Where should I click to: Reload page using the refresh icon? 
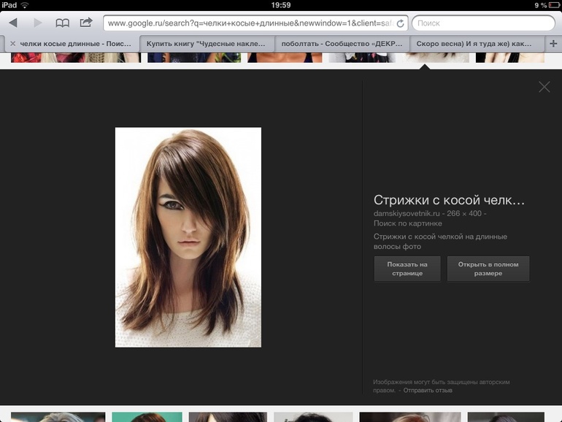point(400,23)
